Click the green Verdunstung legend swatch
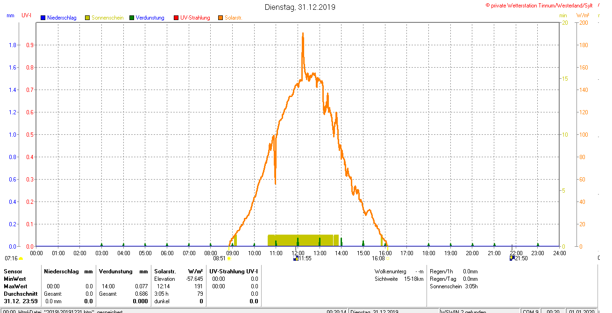 click(x=132, y=18)
